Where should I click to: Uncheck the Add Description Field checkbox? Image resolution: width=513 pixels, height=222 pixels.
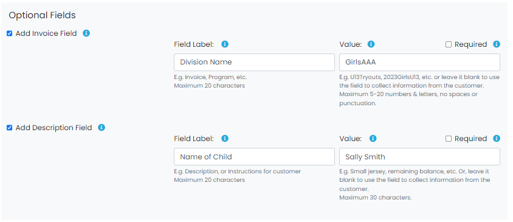pos(10,128)
